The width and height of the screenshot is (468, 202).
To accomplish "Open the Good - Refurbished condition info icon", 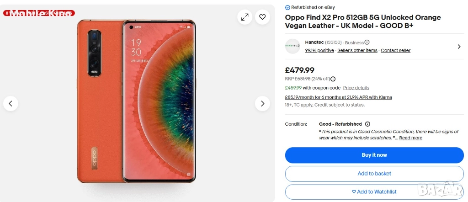I will pos(368,124).
